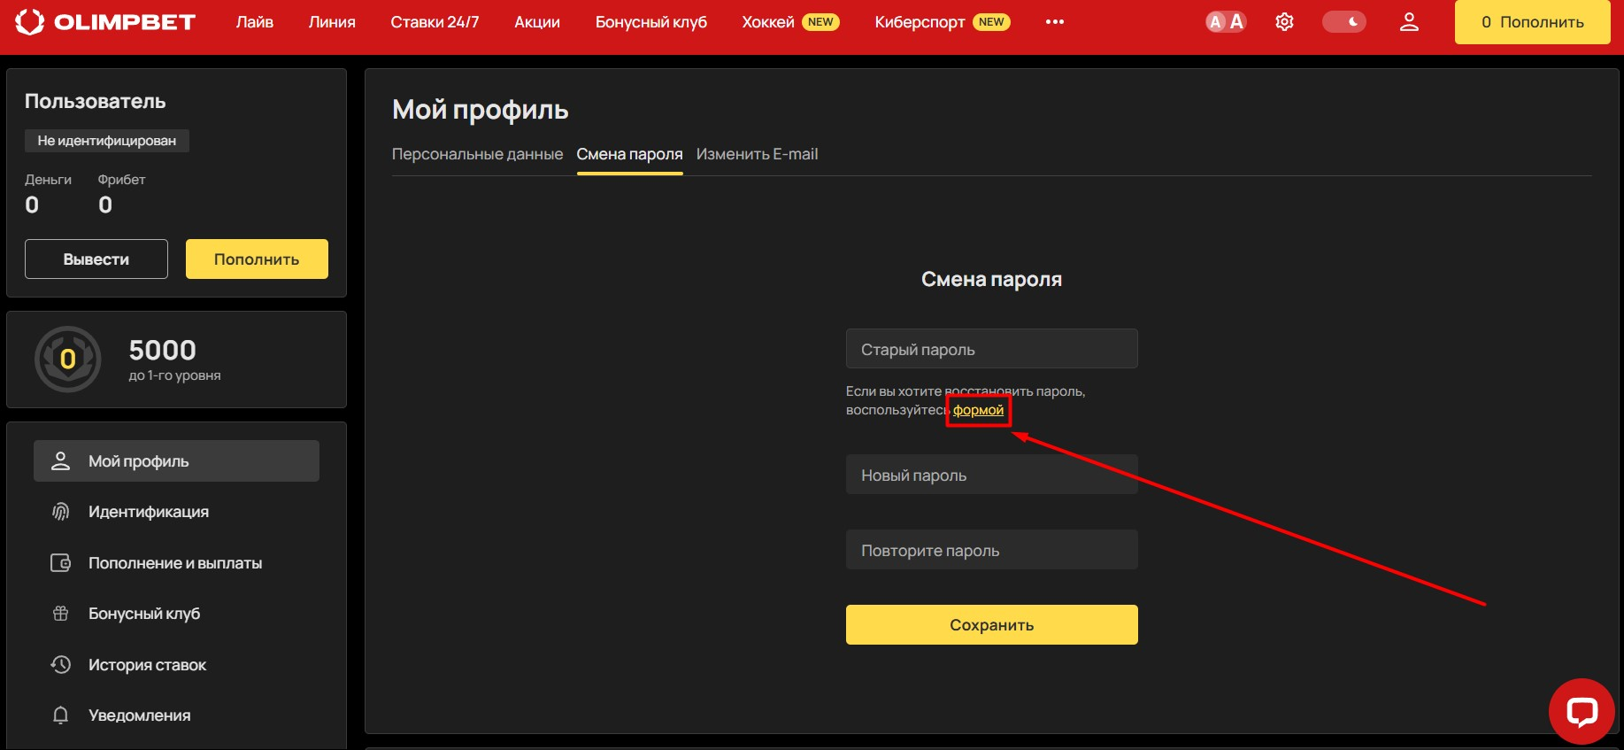Image resolution: width=1624 pixels, height=750 pixels.
Task: Click the Сохранить button
Action: coord(991,625)
